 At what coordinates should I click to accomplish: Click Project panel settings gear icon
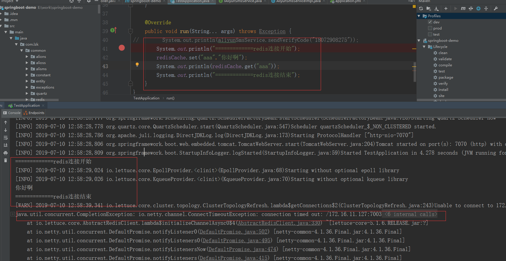coord(89,1)
